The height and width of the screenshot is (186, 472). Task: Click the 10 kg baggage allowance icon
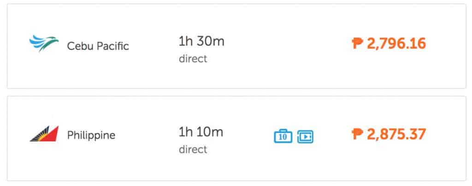[x=283, y=136]
